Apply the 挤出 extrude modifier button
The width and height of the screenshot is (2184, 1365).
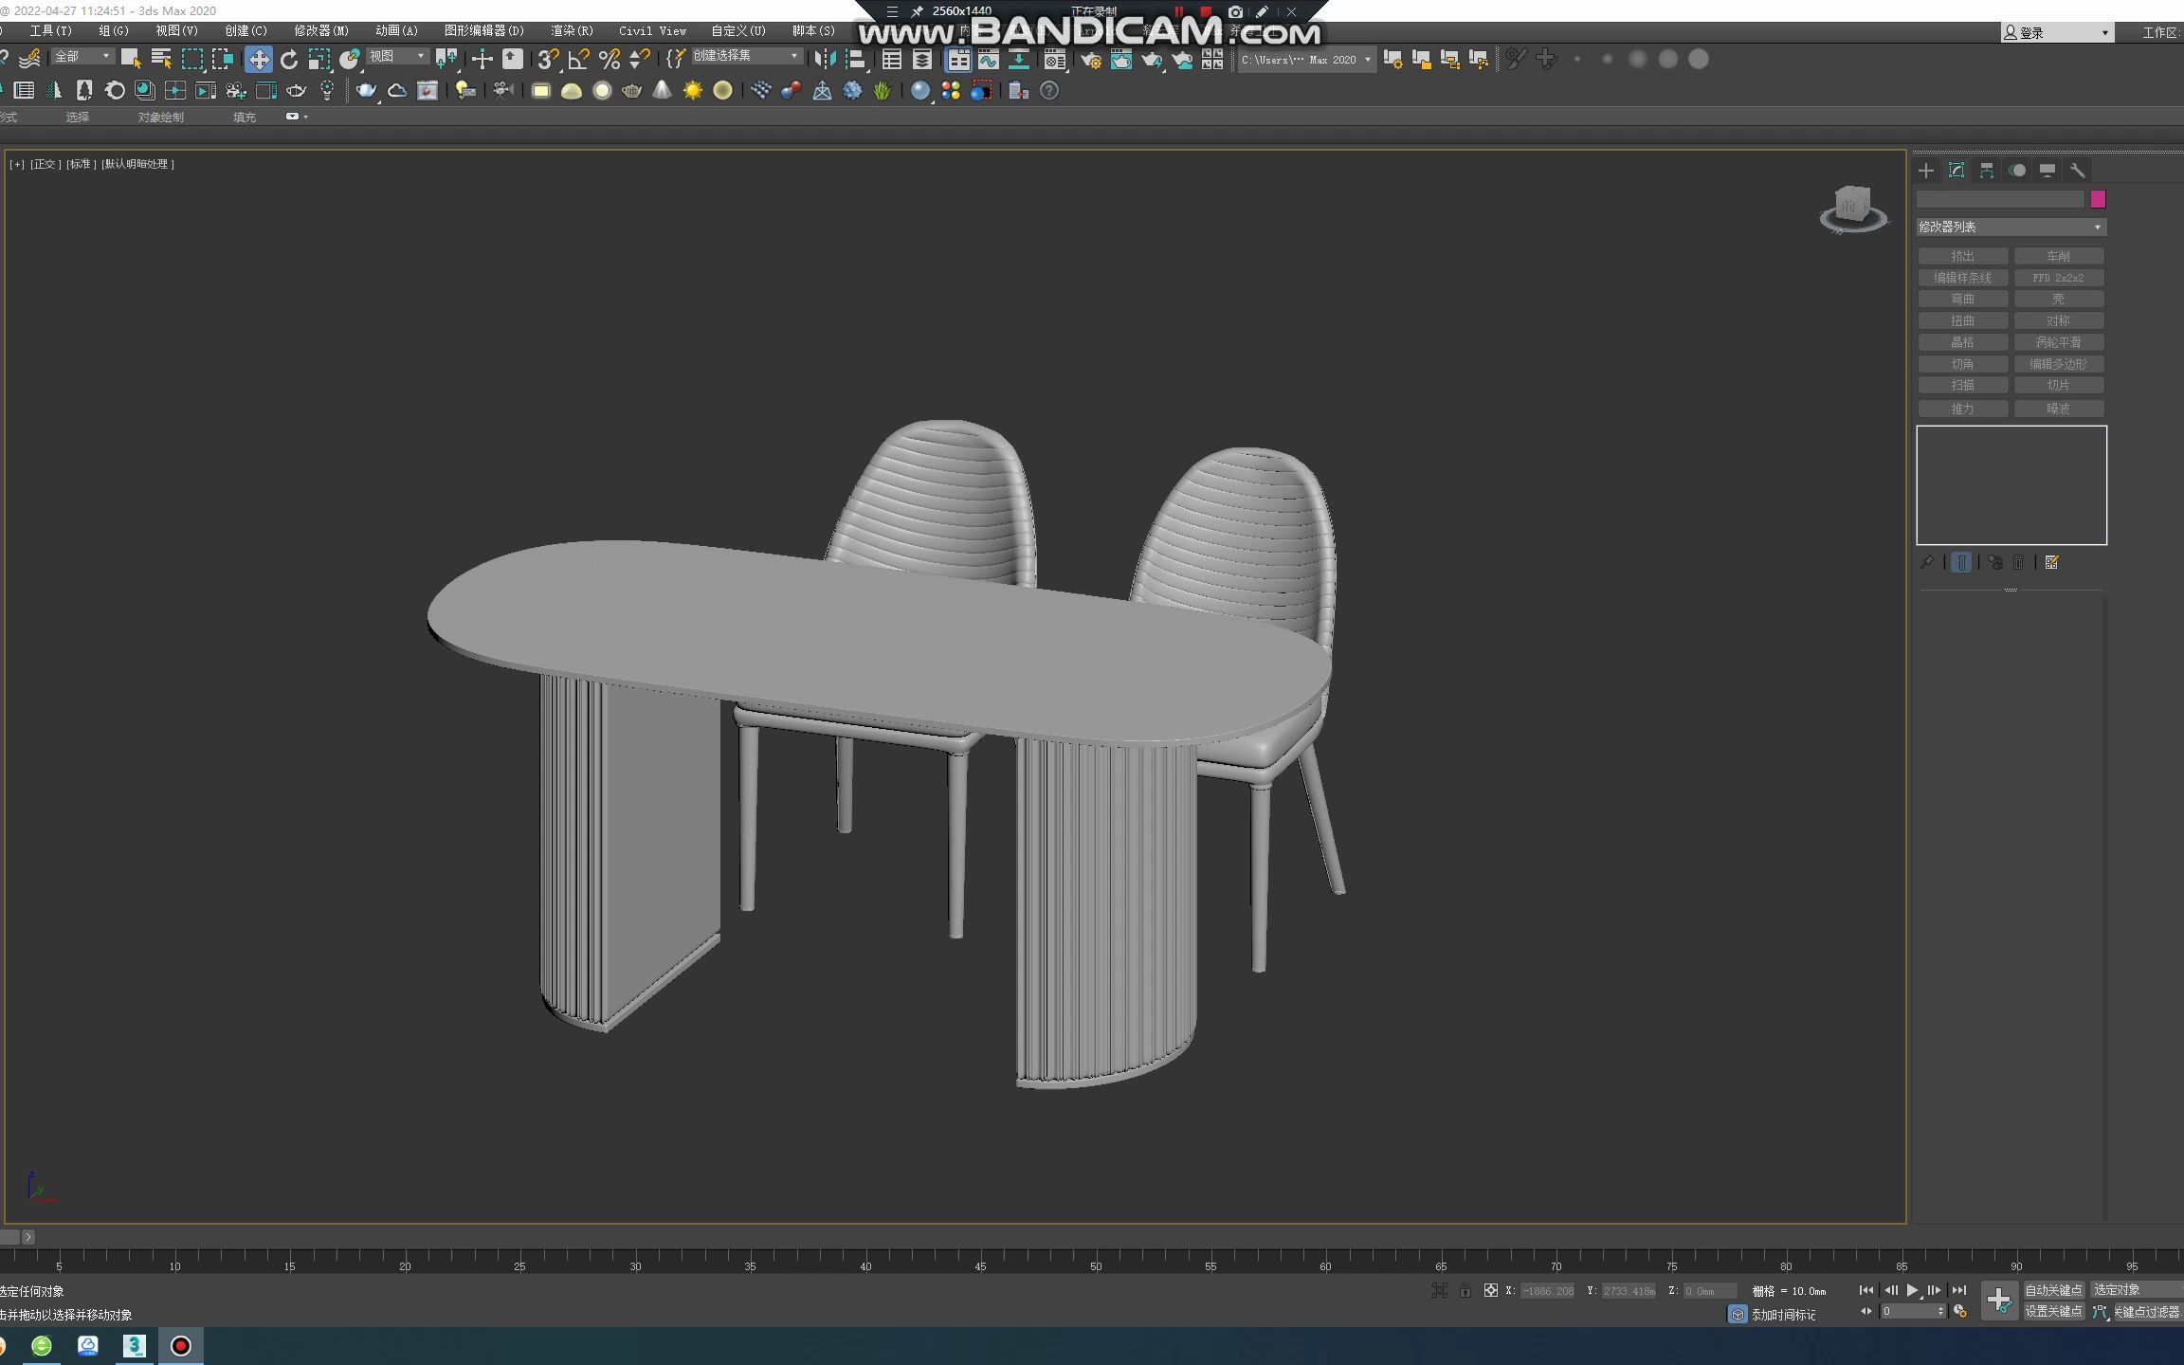[1963, 257]
